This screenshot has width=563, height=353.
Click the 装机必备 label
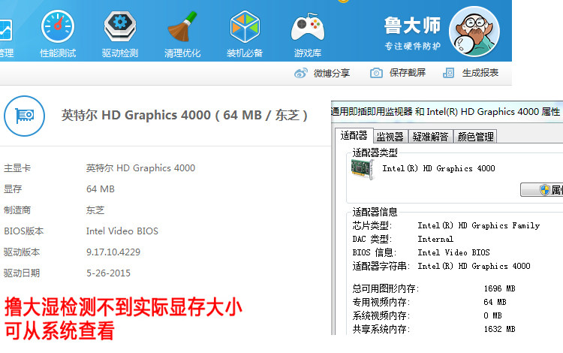pyautogui.click(x=245, y=53)
